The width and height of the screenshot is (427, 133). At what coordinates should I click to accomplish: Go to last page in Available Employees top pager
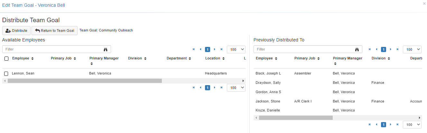point(221,49)
